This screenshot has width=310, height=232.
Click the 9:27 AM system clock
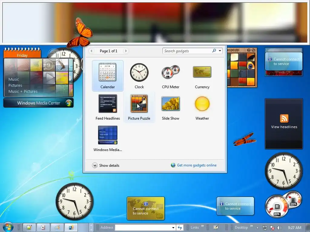tap(295, 228)
